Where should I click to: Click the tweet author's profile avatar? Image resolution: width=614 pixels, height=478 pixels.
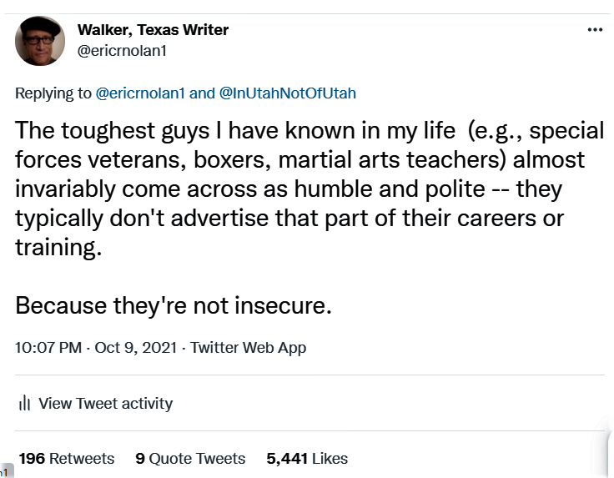40,41
